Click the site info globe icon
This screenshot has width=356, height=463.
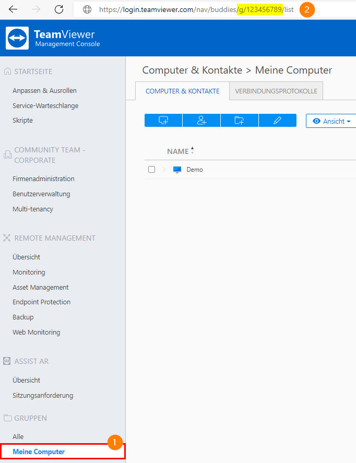click(x=87, y=9)
